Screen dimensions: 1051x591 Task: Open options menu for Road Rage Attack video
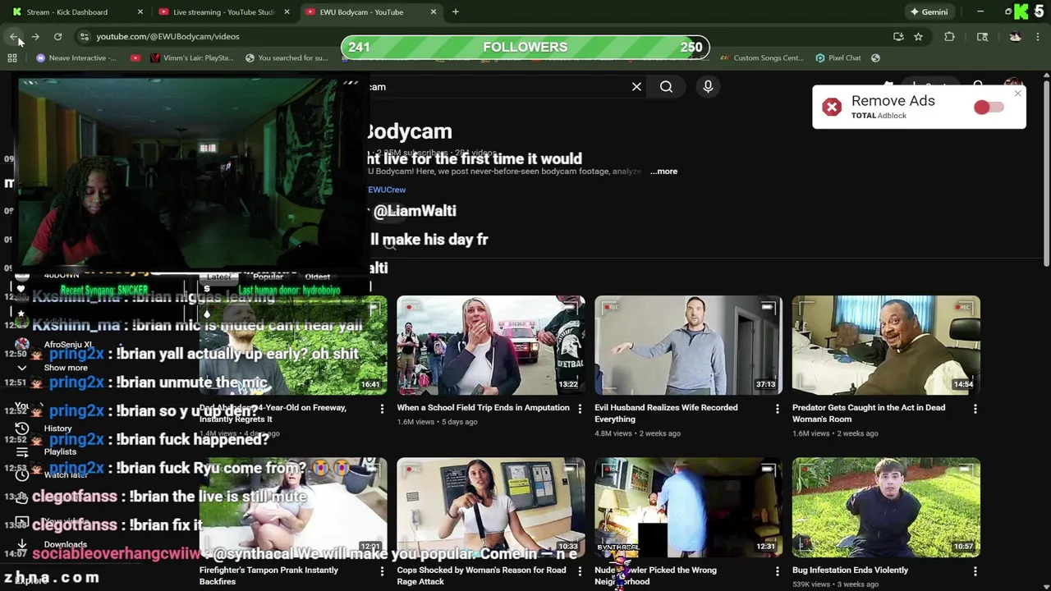tap(580, 571)
